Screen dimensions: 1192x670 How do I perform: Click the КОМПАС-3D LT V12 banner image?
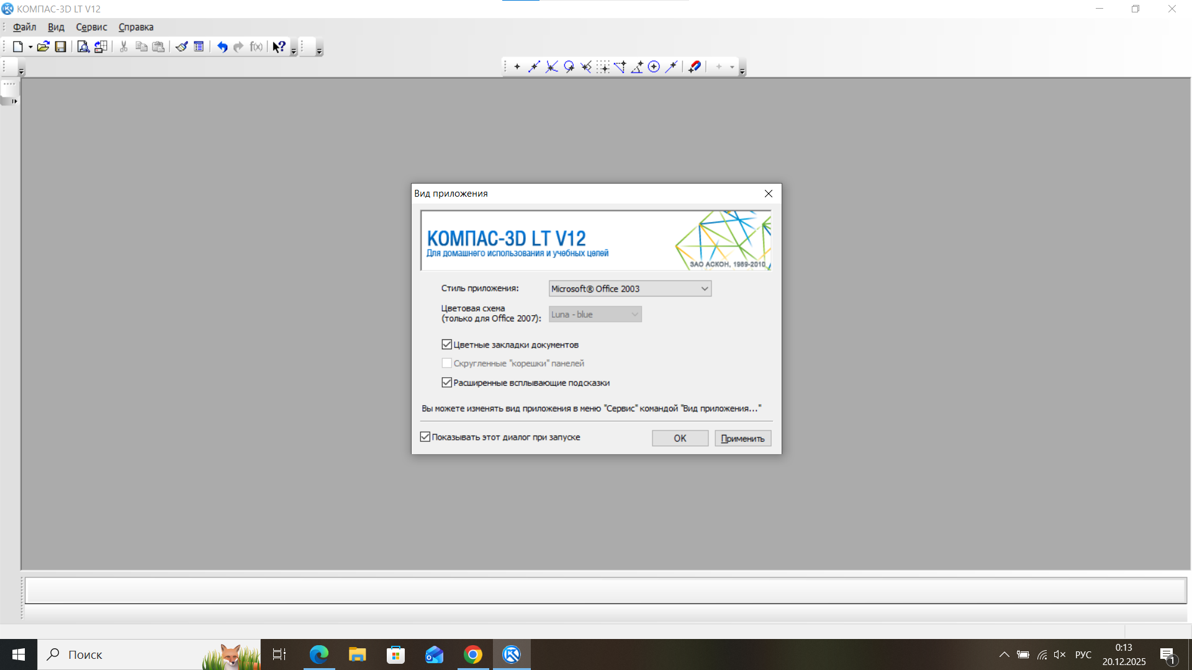pyautogui.click(x=596, y=240)
